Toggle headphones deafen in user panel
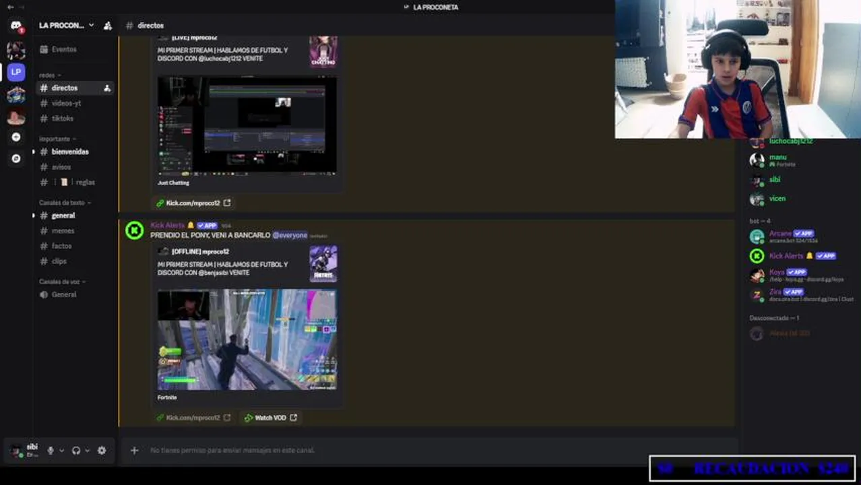The height and width of the screenshot is (485, 861). pos(76,450)
